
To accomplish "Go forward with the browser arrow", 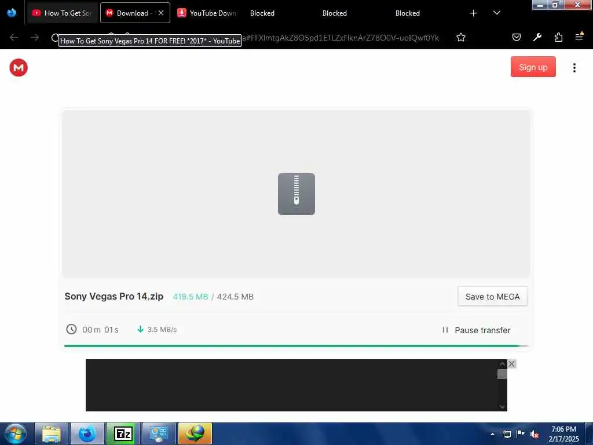I will pos(35,38).
